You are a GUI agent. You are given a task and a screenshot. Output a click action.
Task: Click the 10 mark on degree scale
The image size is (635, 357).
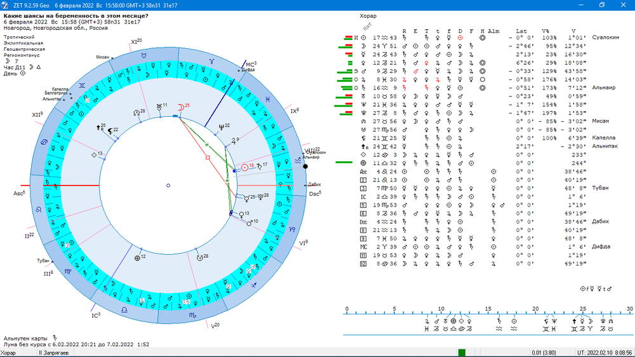(x=441, y=309)
